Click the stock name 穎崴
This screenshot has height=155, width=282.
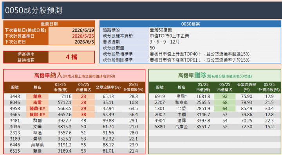coord(37,151)
